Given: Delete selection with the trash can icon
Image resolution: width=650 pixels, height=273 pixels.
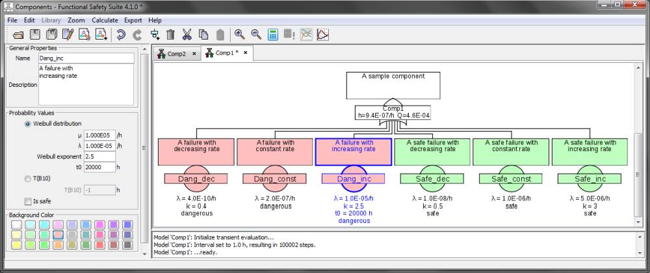Looking at the screenshot, I should point(170,35).
